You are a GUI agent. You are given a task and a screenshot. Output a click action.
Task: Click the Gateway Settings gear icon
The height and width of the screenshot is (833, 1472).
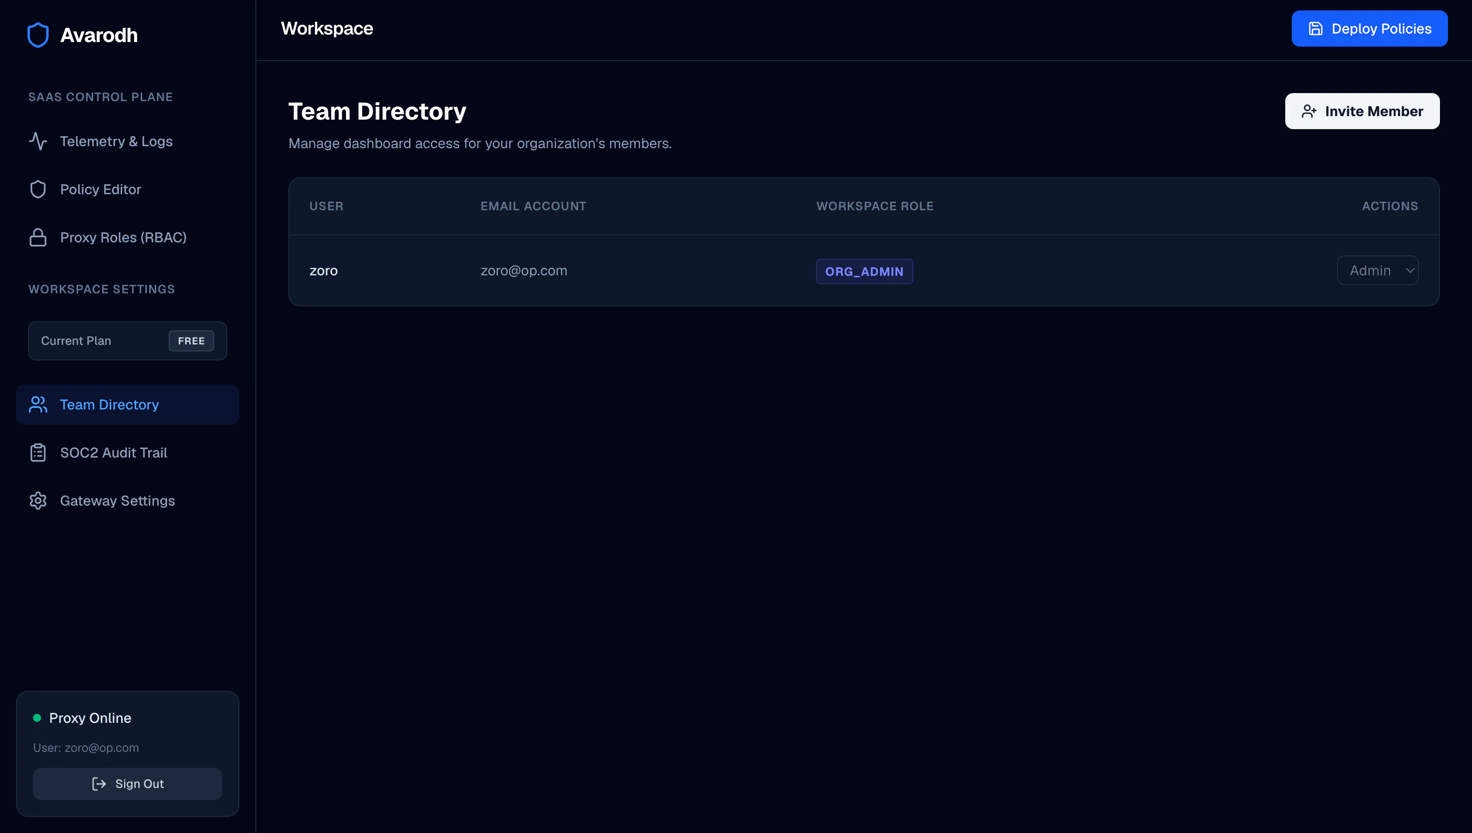[39, 501]
